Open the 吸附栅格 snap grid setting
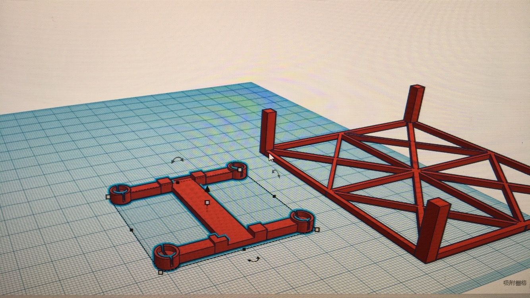This screenshot has width=530, height=298. tap(515, 283)
